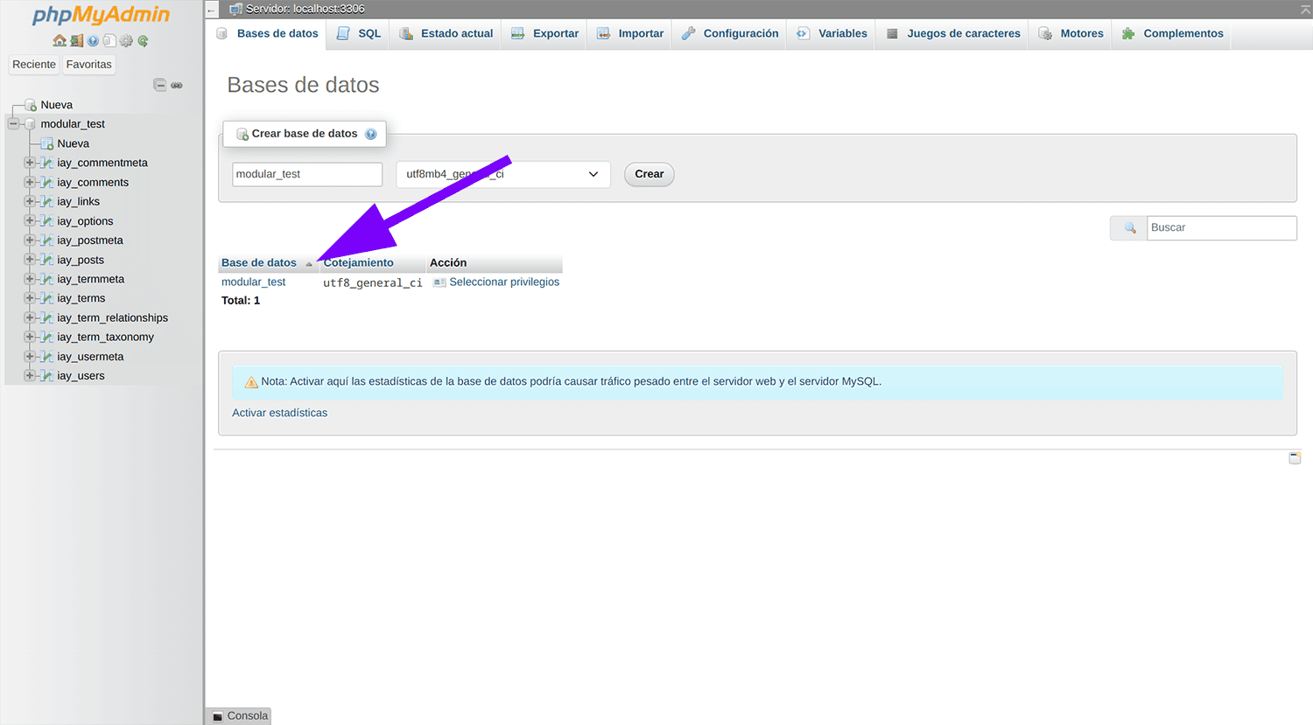This screenshot has width=1313, height=725.
Task: Reload the navigation panel green icon
Action: [x=143, y=41]
